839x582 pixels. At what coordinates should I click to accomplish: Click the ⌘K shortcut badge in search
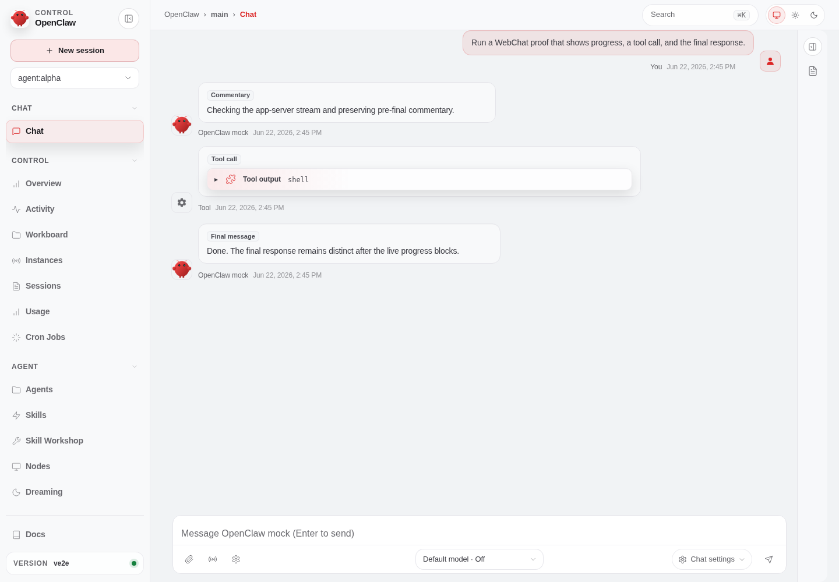pos(742,15)
